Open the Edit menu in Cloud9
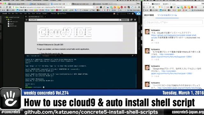Image resolution: width=204 pixels, height=115 pixels. point(13,13)
